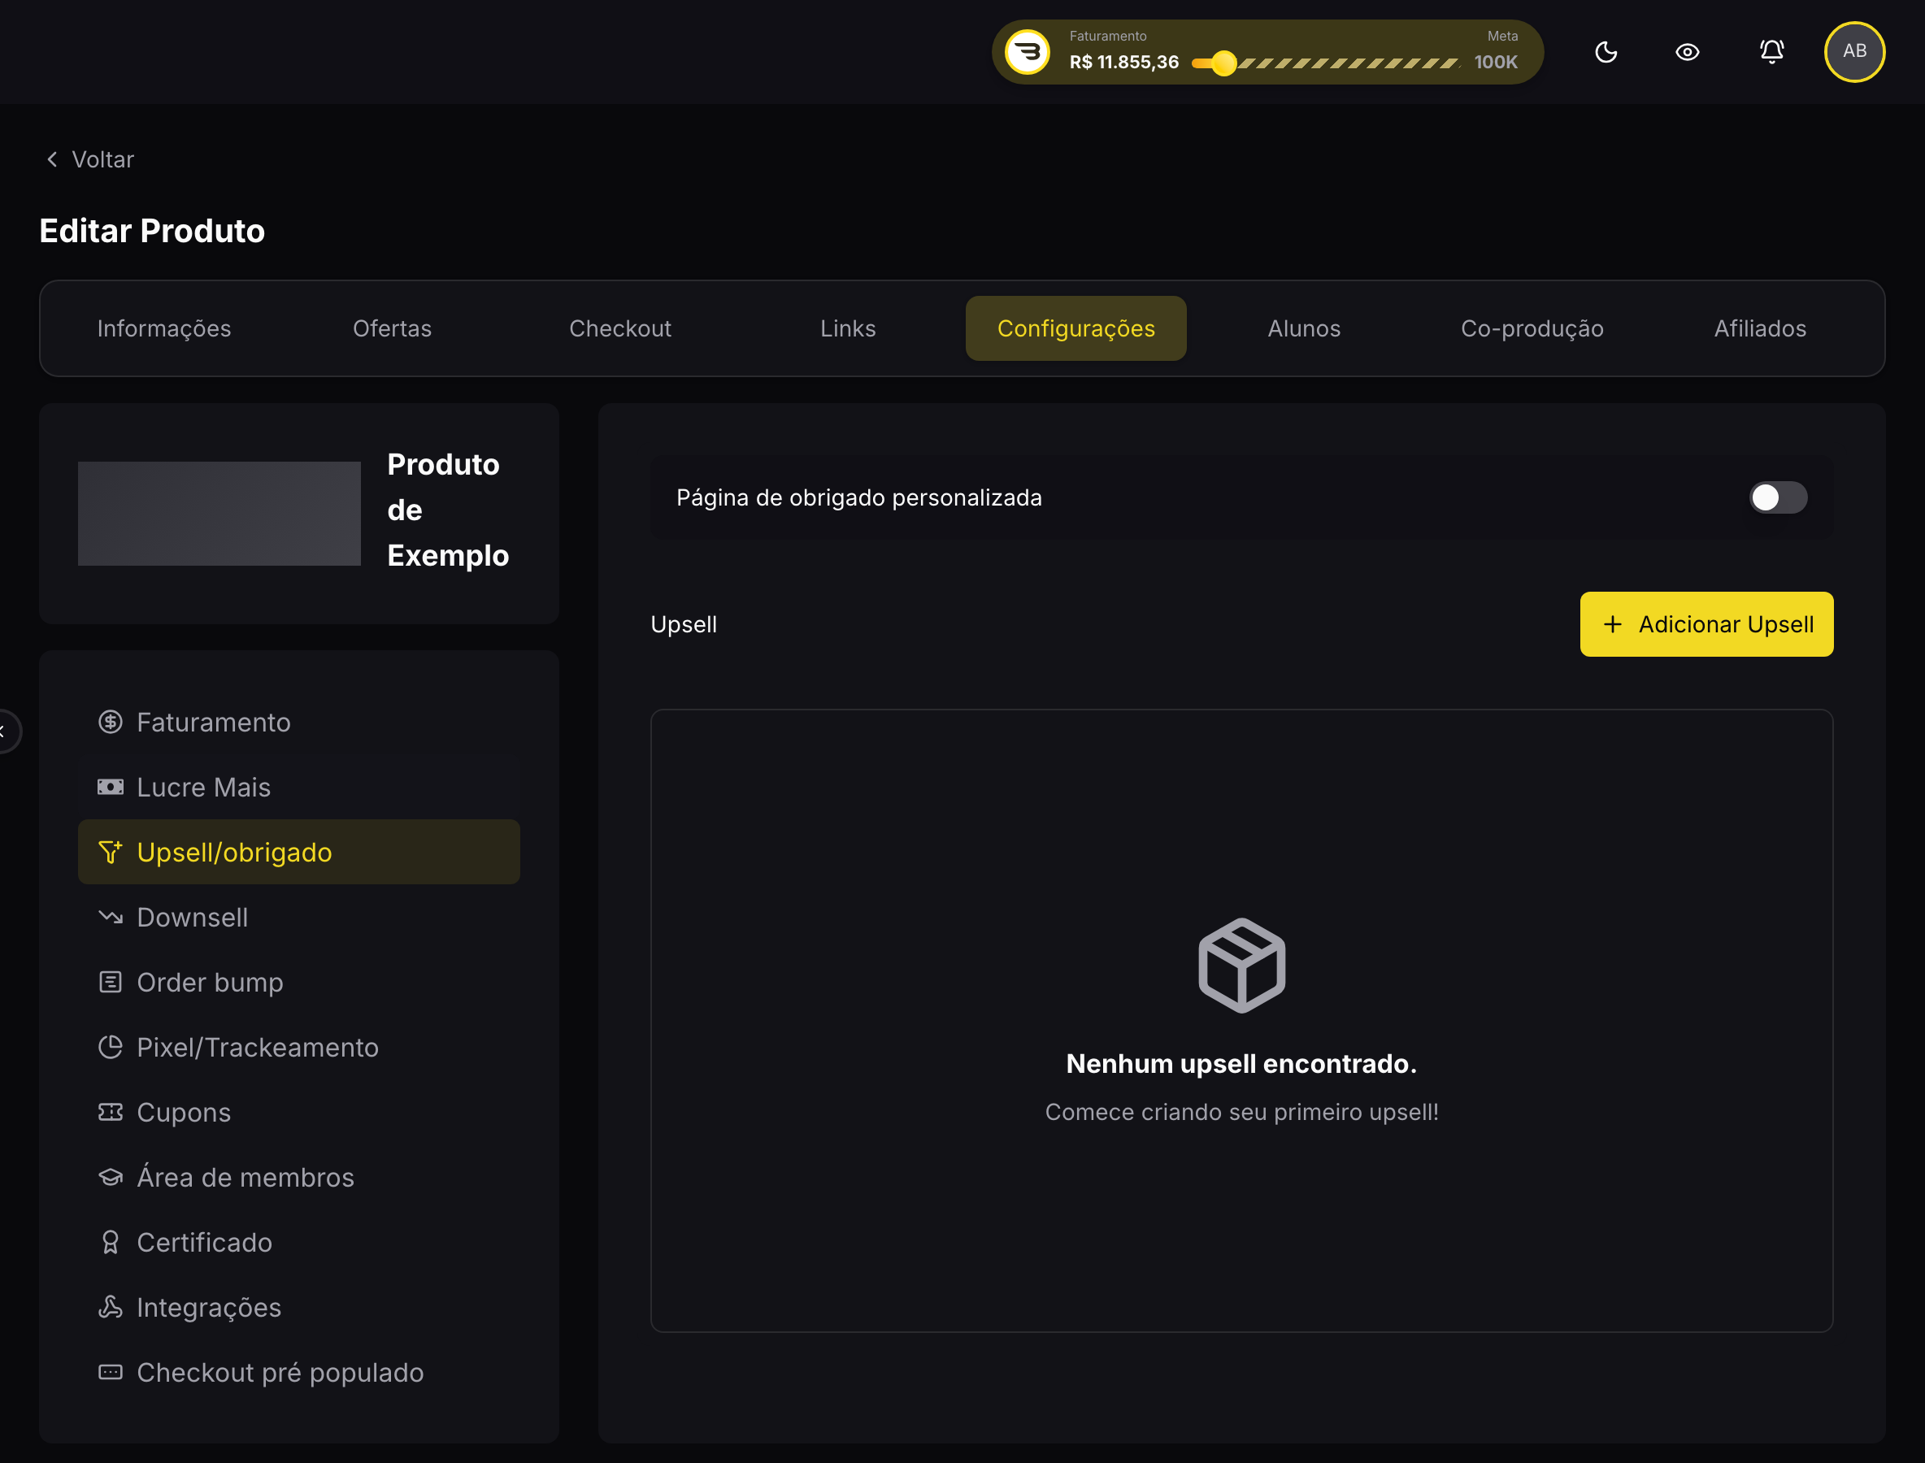Image resolution: width=1925 pixels, height=1463 pixels.
Task: Click the Lucre Mais banknote icon
Action: point(111,788)
